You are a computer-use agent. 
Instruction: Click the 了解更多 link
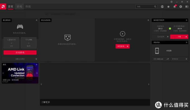click(x=46, y=102)
